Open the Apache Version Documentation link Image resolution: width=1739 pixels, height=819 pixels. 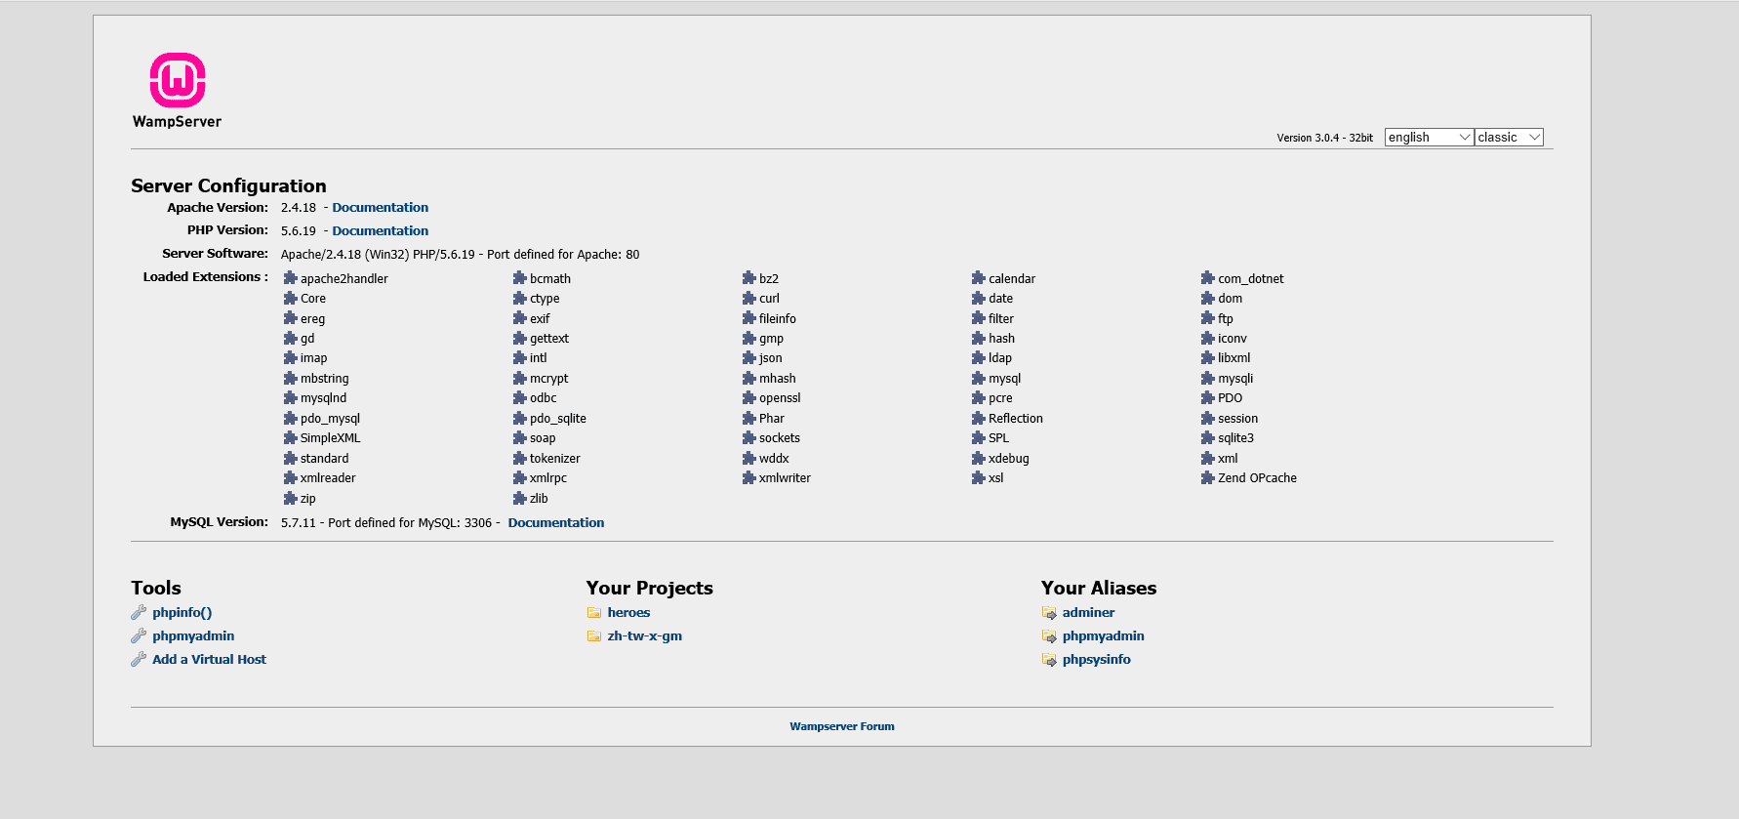tap(380, 208)
